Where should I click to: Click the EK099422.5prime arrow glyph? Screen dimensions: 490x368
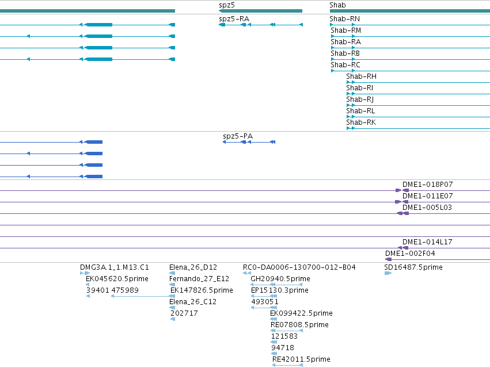pyautogui.click(x=274, y=319)
